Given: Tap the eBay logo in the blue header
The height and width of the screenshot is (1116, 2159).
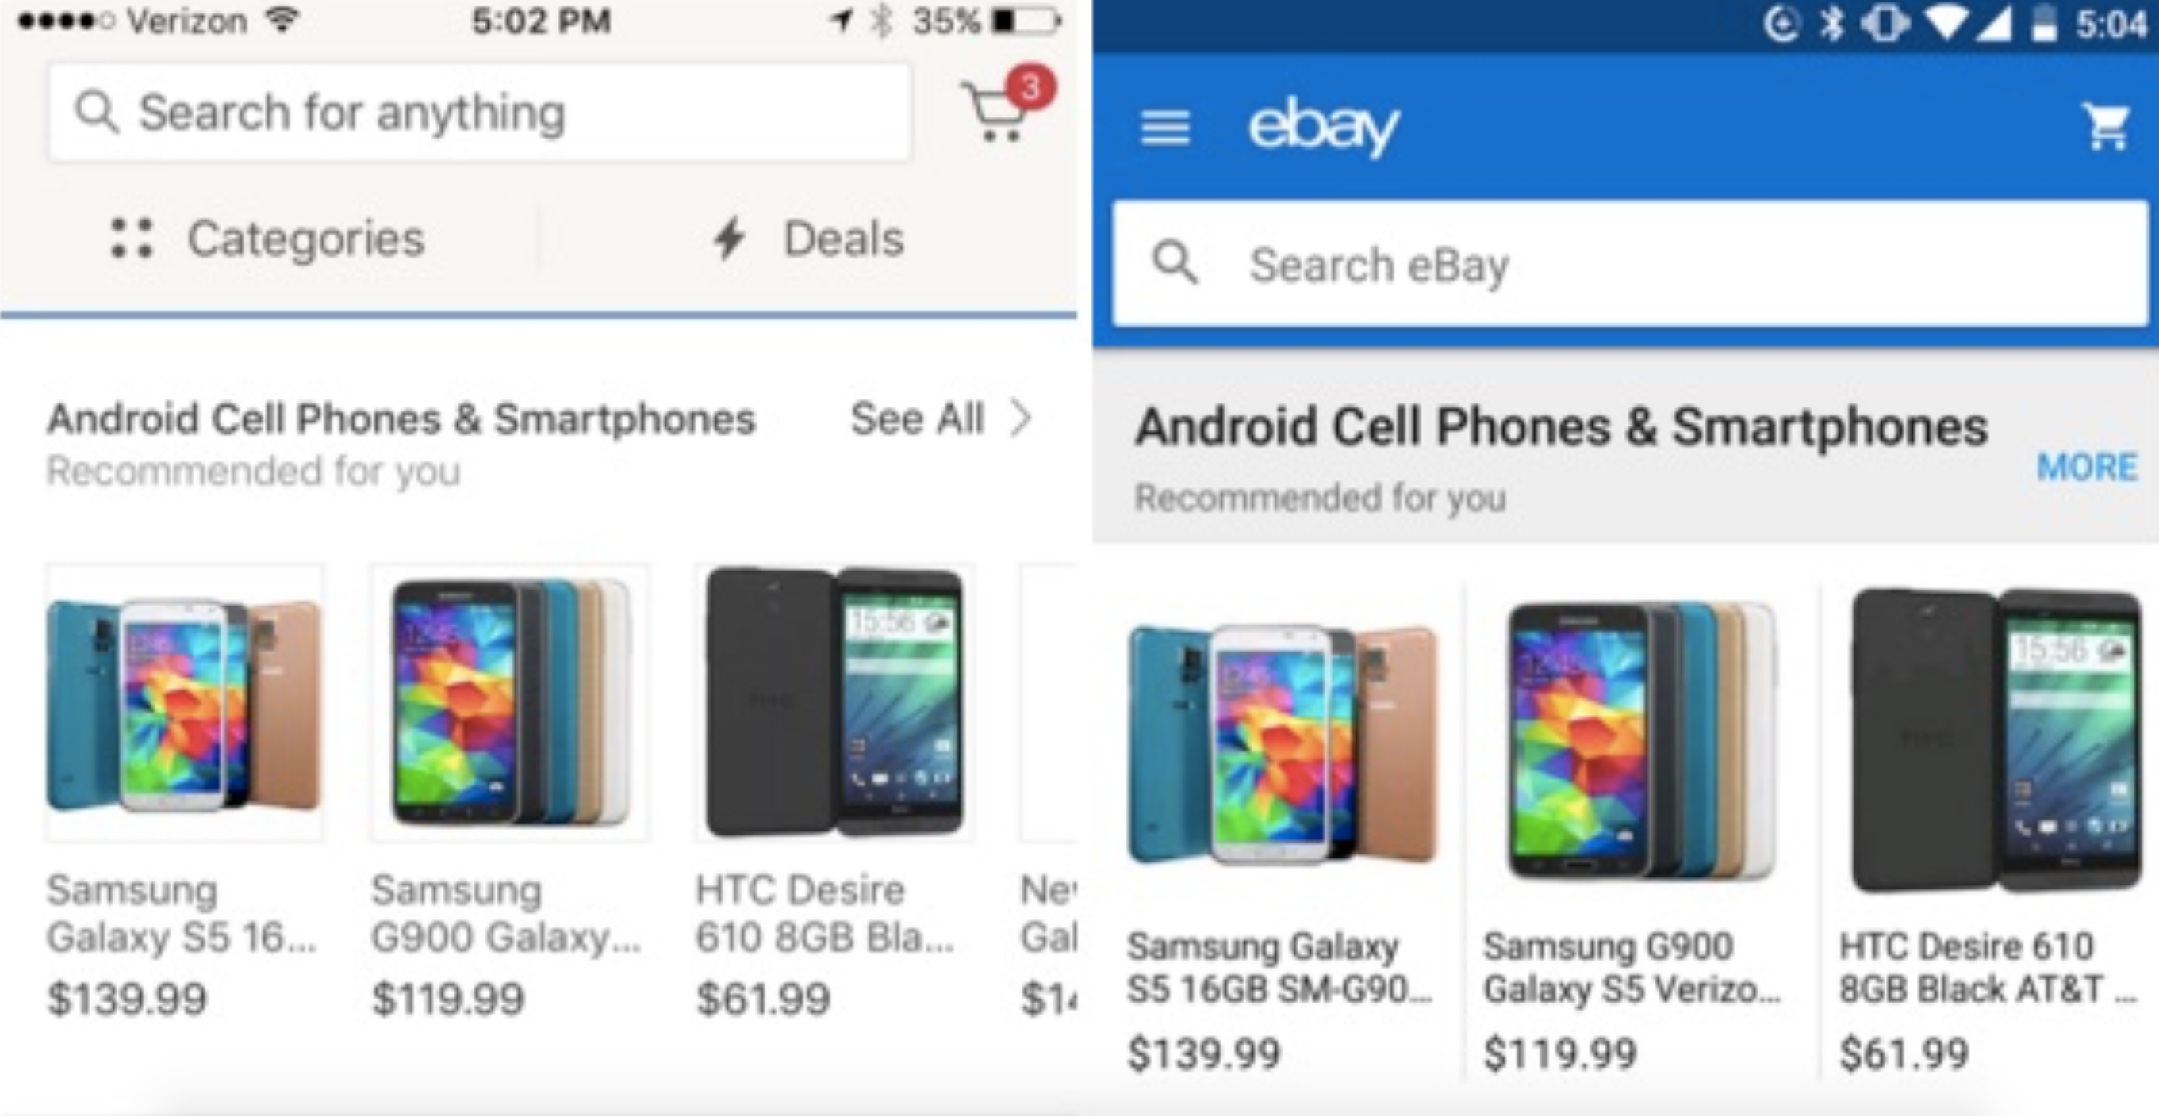Looking at the screenshot, I should click(1320, 126).
